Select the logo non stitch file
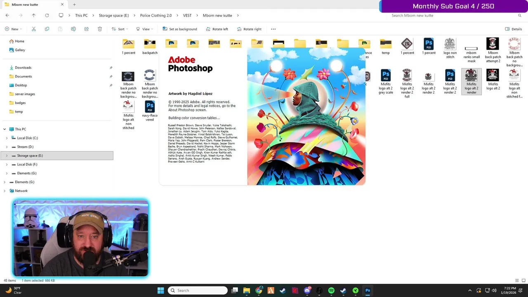 [x=450, y=48]
